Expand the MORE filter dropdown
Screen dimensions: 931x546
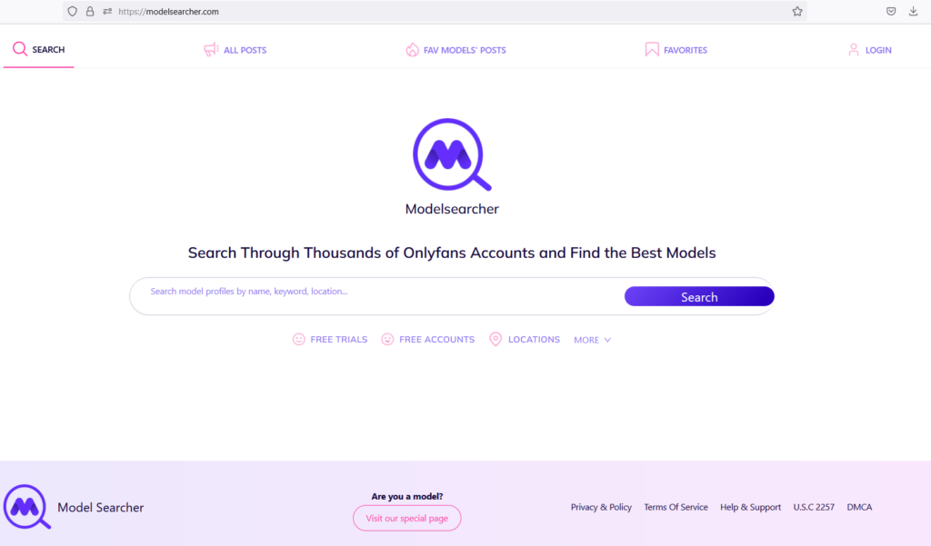592,340
